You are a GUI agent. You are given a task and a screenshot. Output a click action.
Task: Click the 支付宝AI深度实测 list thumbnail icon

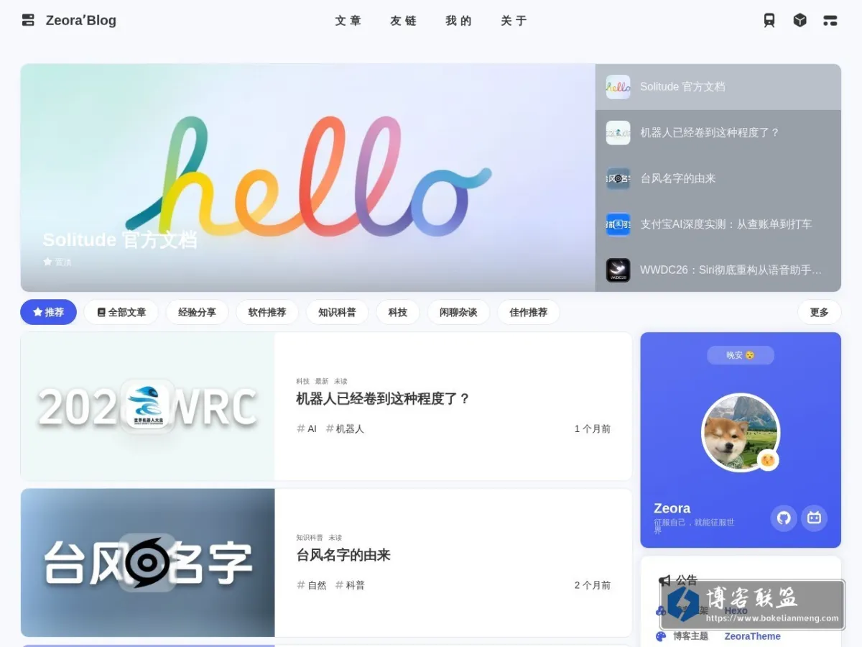[x=618, y=224]
